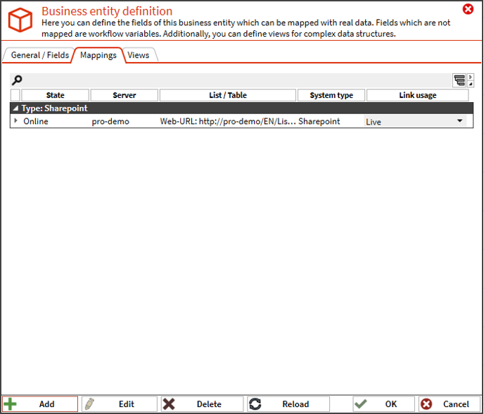Click the business entity cube icon

tap(19, 20)
